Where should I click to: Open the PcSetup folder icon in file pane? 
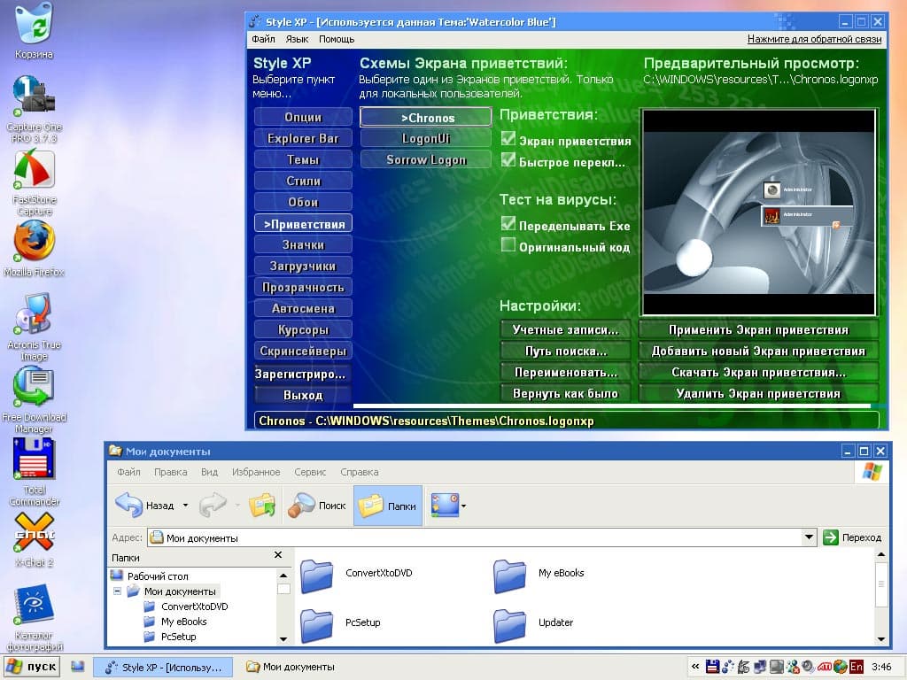click(316, 626)
